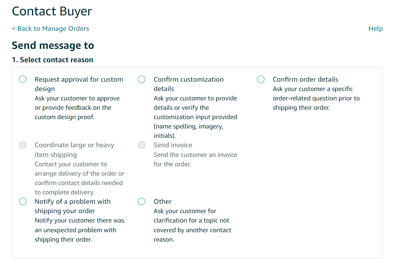Image resolution: width=403 pixels, height=263 pixels.
Task: Click the "Coordinate large or heavy item shipping" label
Action: tap(74, 150)
